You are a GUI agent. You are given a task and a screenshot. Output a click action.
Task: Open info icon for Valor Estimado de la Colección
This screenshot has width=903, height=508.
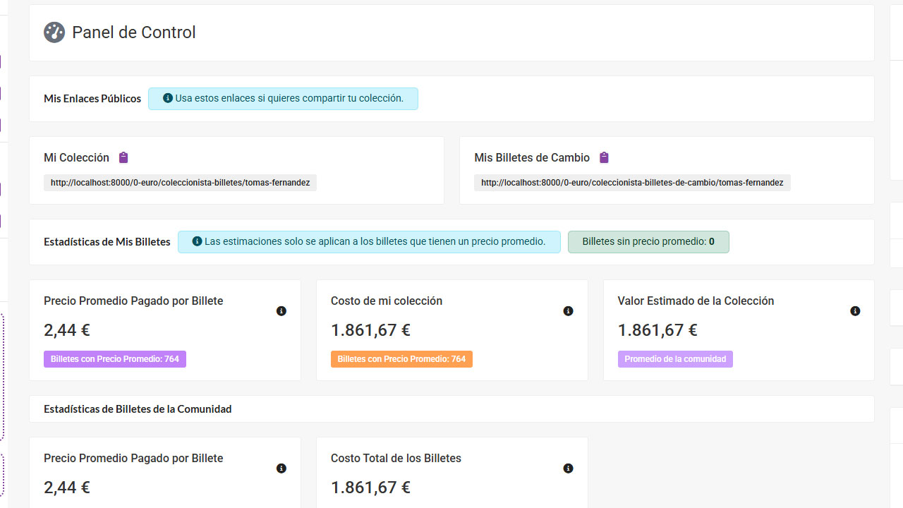(x=855, y=311)
